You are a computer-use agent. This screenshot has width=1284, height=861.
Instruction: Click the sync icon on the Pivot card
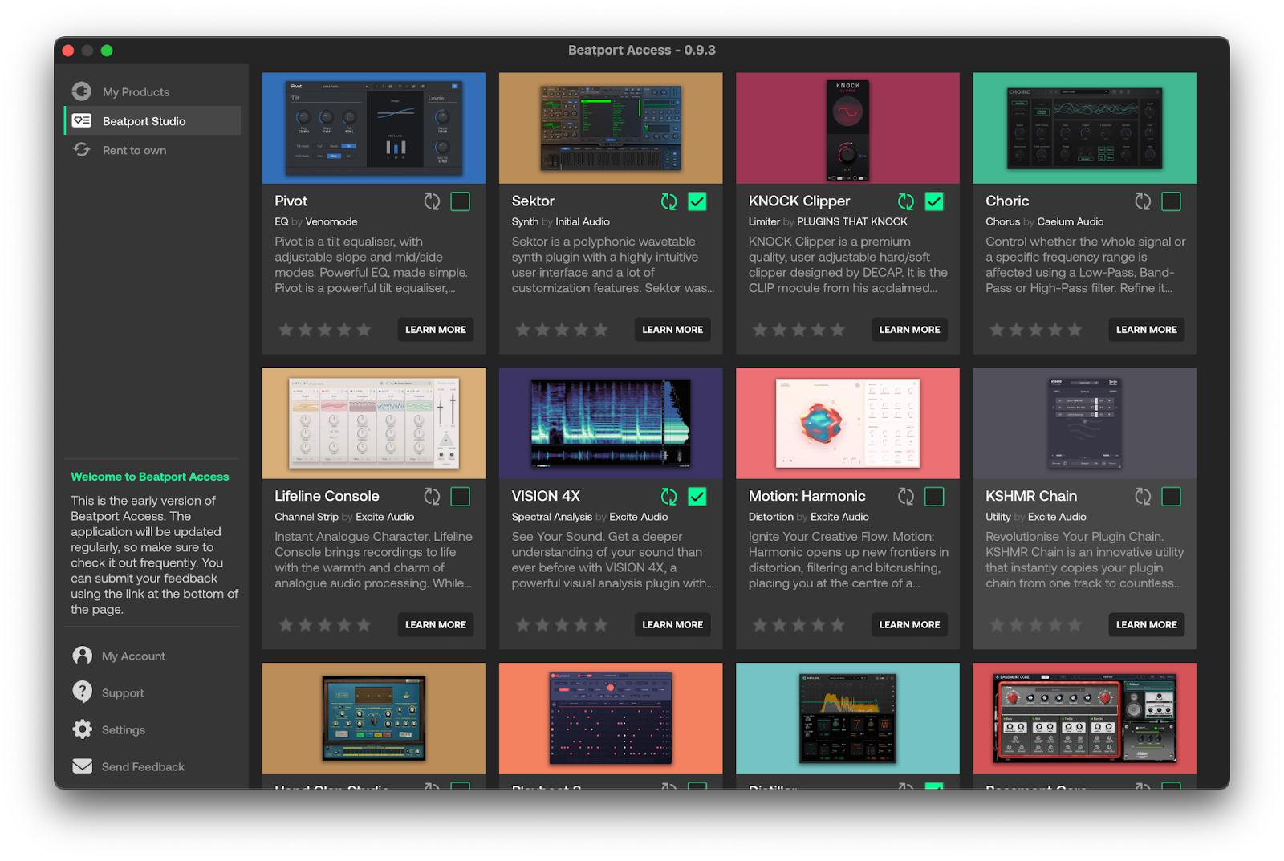432,201
